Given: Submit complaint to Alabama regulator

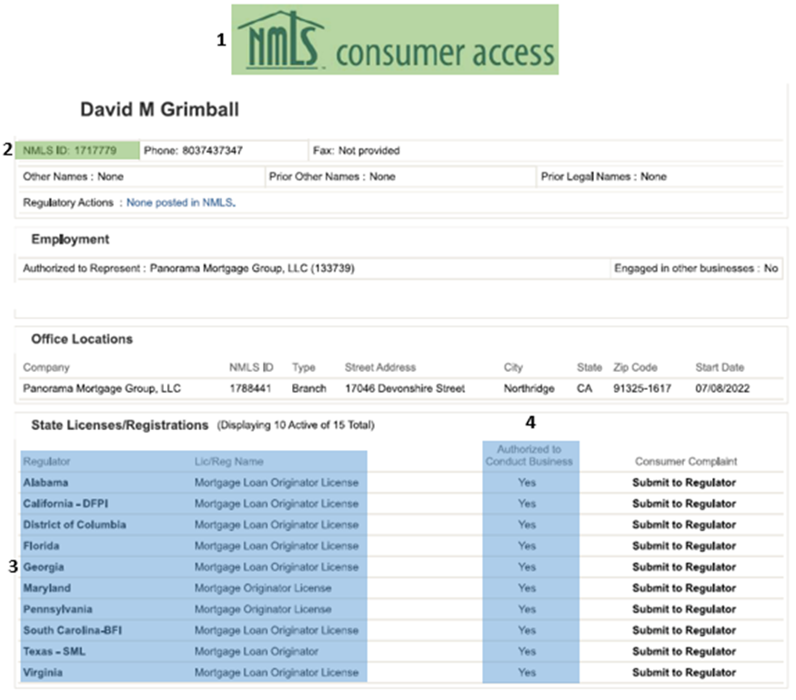Looking at the screenshot, I should pos(684,483).
